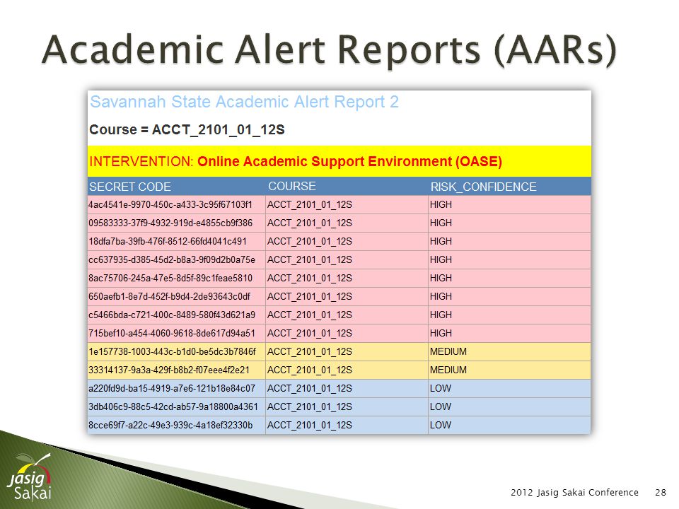
Task: Select secret code 650aefb1-8e7d-452f-b9d4-2de93643c0df
Action: click(x=169, y=296)
